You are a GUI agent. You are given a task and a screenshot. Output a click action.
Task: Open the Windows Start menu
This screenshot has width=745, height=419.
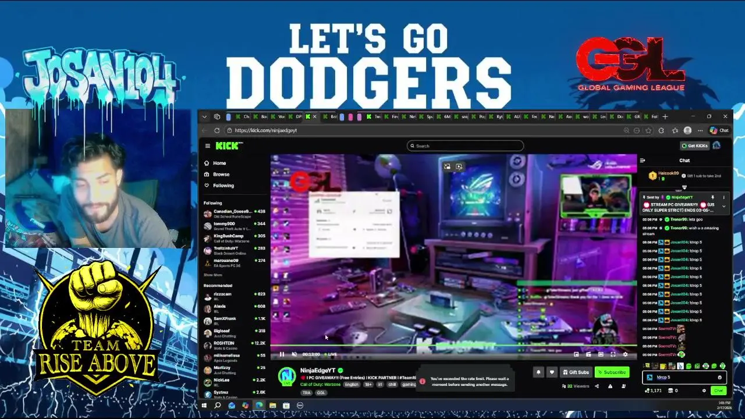(204, 405)
